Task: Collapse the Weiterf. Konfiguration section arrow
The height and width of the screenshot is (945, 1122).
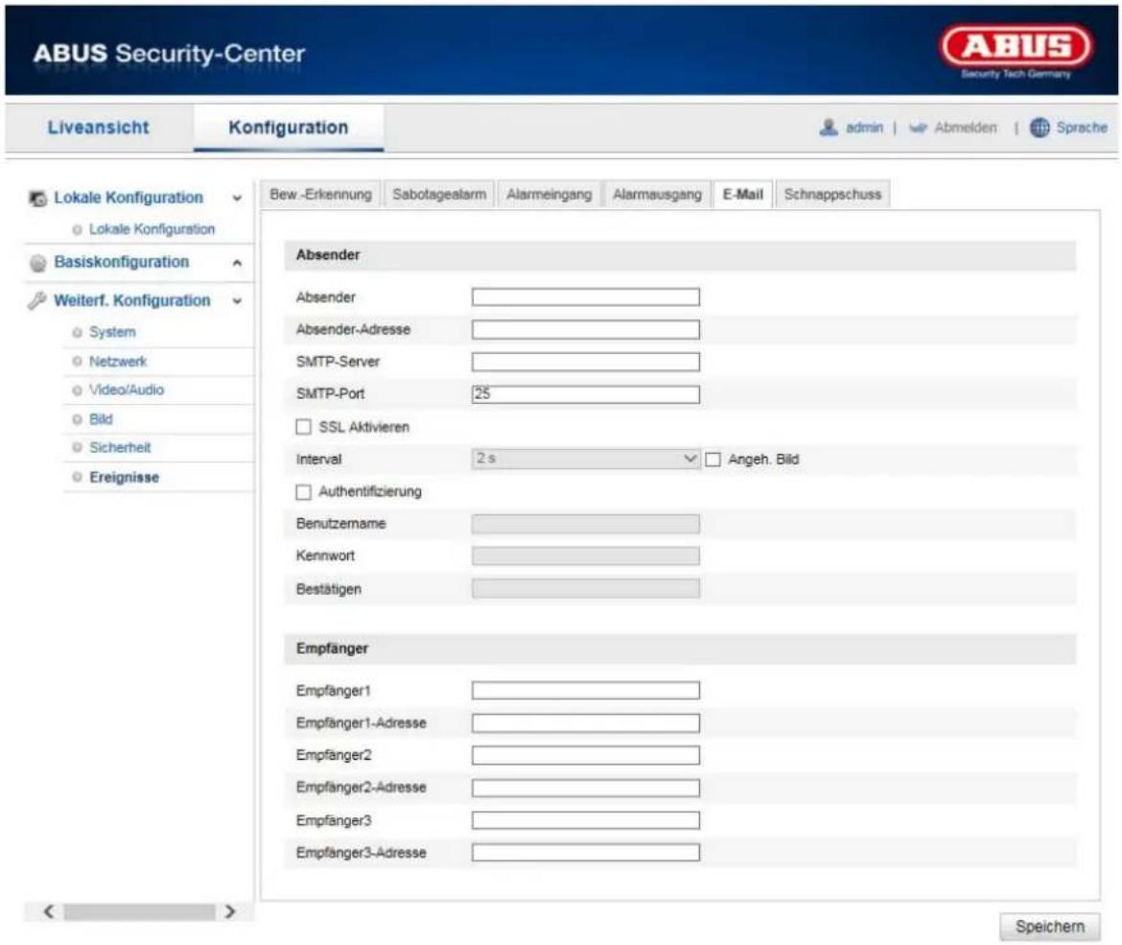Action: click(237, 301)
